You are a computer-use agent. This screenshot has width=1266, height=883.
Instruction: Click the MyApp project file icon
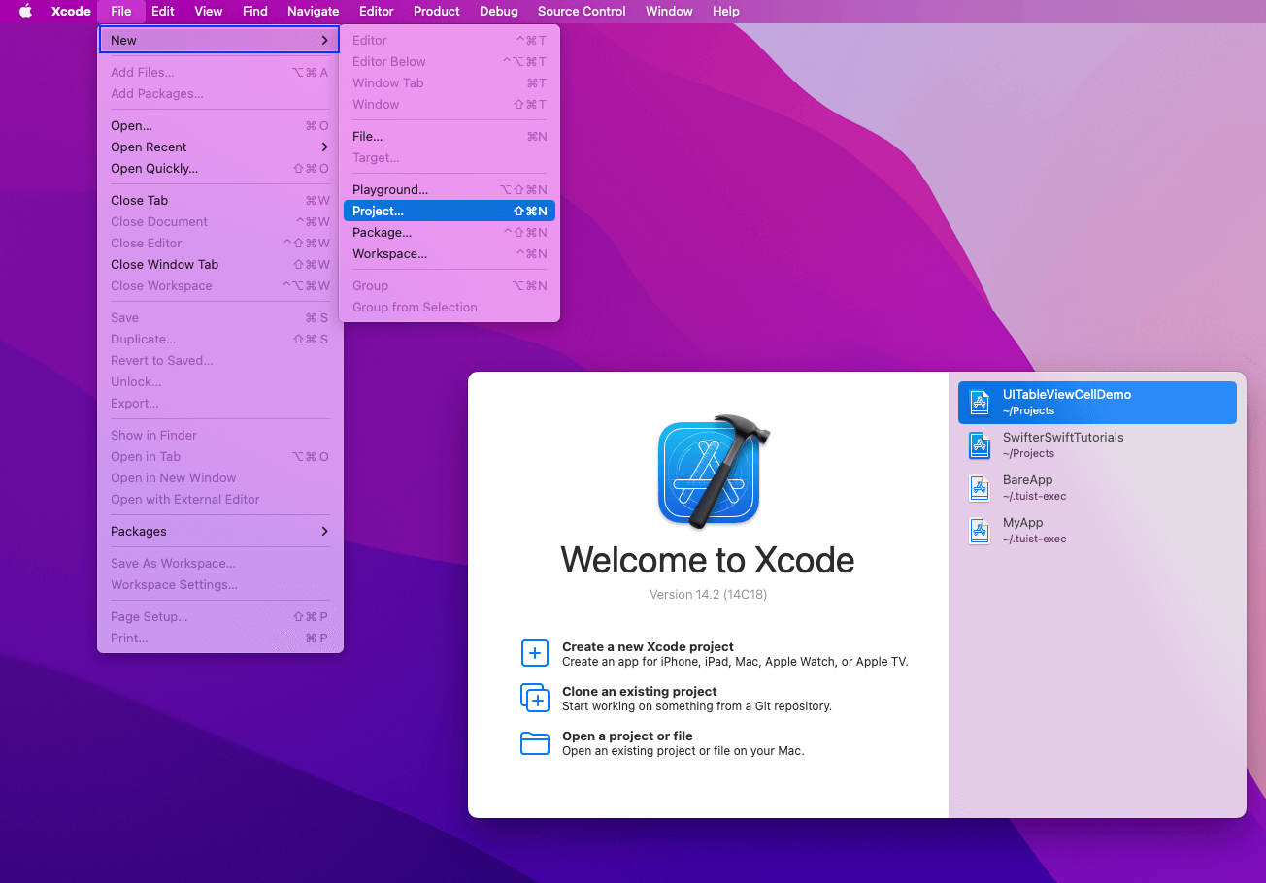point(980,531)
